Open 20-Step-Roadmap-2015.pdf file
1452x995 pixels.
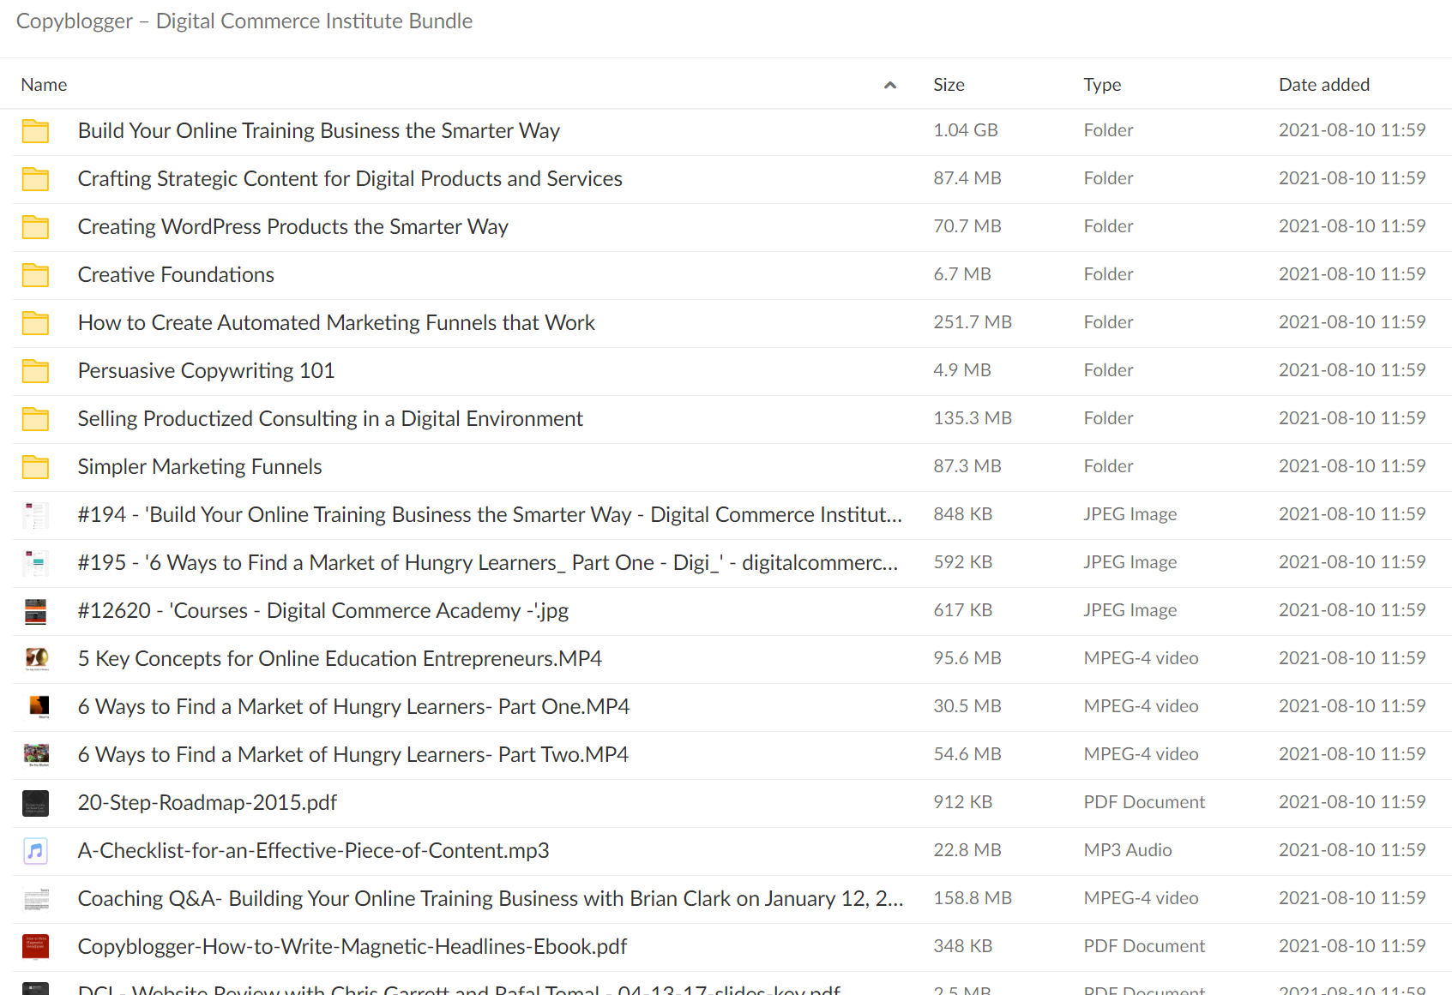coord(208,803)
